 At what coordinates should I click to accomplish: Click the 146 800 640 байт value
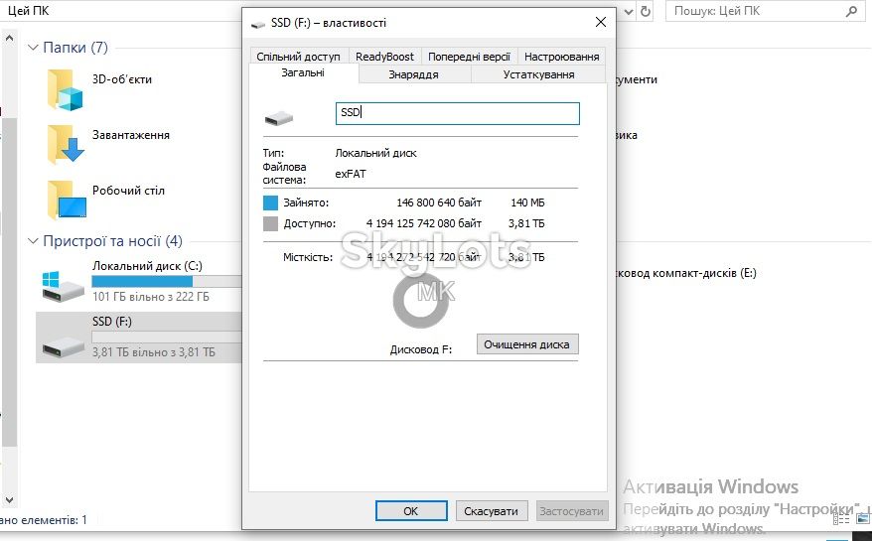pyautogui.click(x=439, y=203)
